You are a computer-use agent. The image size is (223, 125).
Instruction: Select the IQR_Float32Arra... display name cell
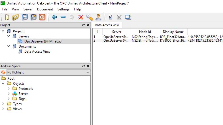point(173,37)
